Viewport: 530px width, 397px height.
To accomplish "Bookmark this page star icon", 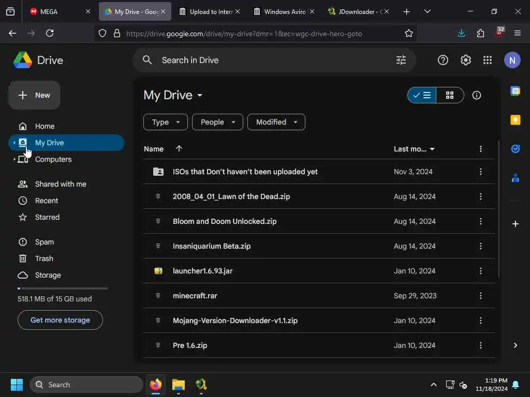I will pos(409,33).
